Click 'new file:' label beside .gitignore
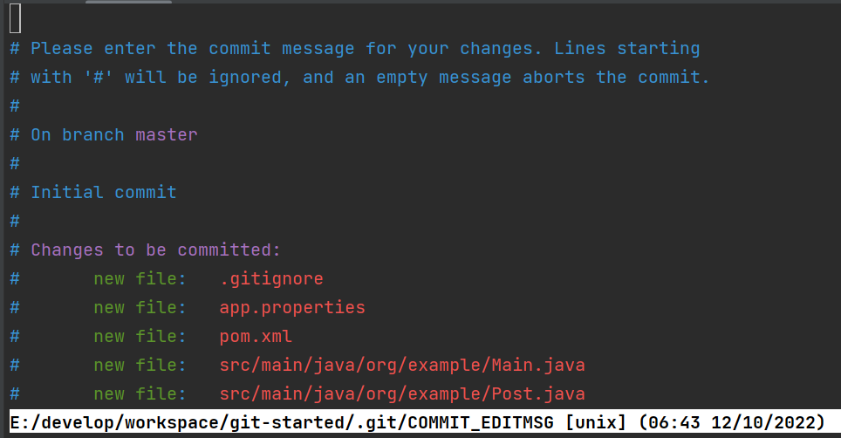 140,279
